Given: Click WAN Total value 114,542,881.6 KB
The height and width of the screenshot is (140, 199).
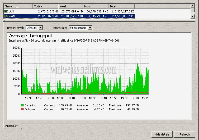Looking at the screenshot, I should (x=123, y=16).
